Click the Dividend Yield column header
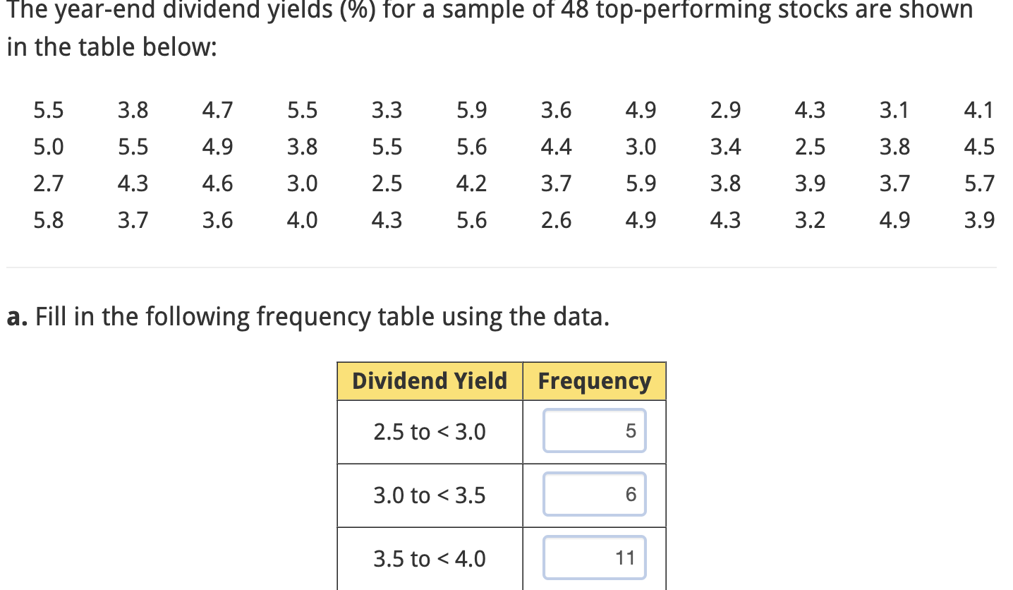Screen dimensions: 1013x590 (x=429, y=380)
